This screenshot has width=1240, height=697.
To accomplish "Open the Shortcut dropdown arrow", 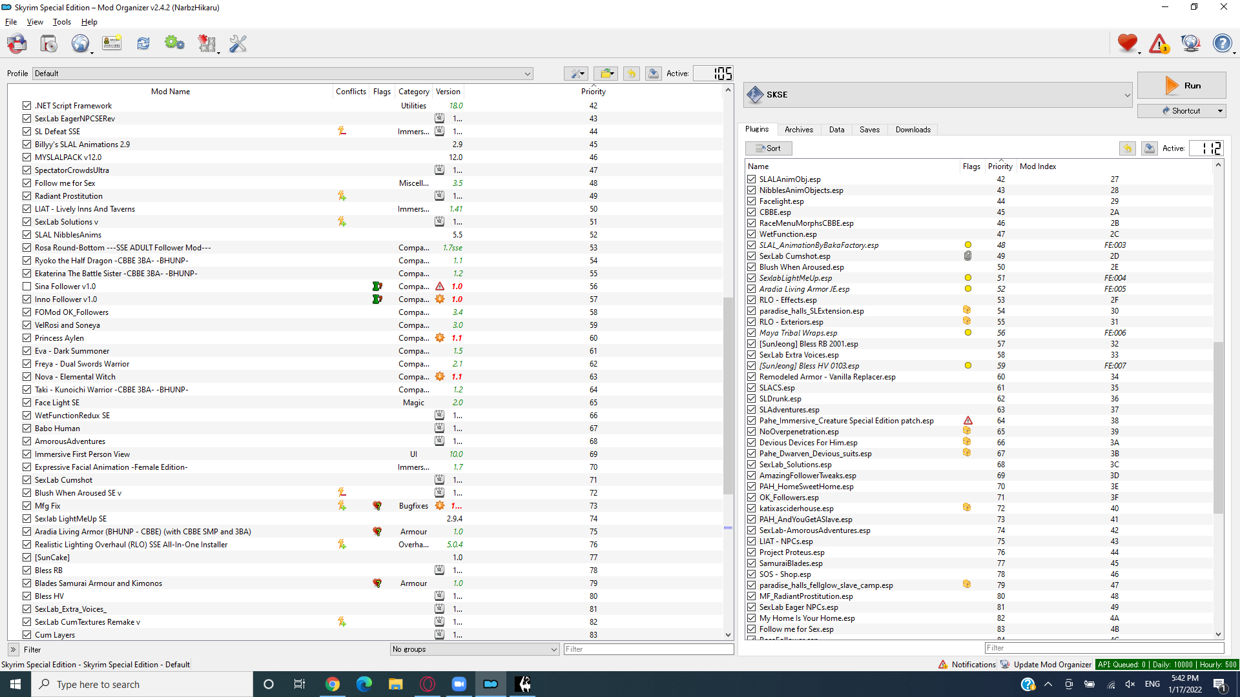I will [x=1220, y=111].
